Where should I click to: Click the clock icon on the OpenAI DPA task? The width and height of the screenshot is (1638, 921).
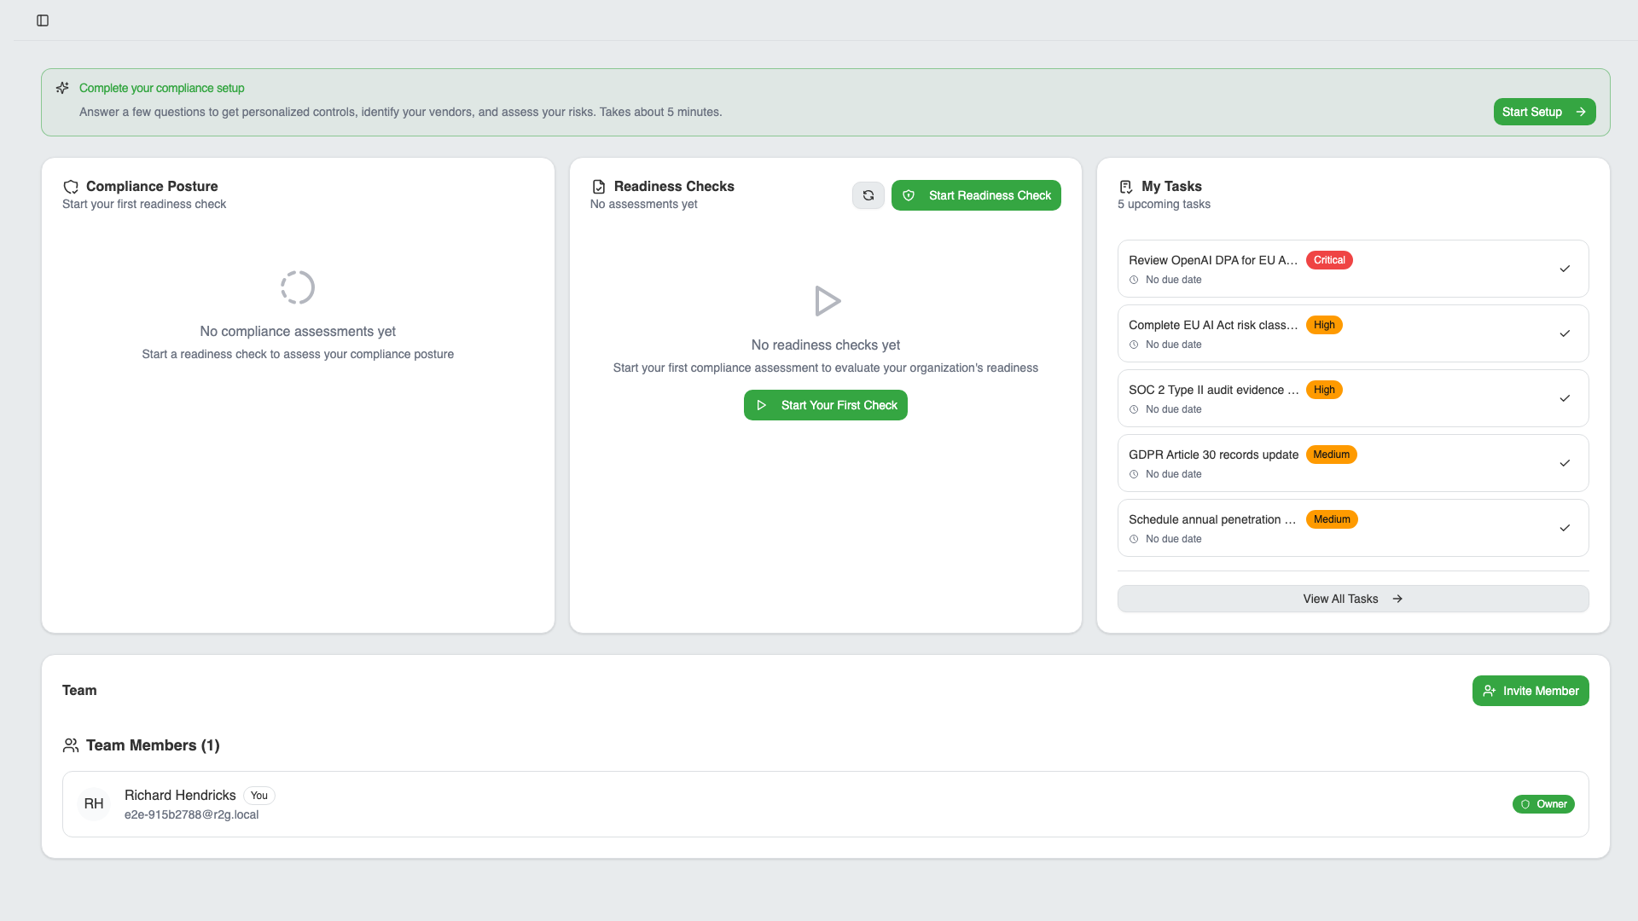click(x=1134, y=280)
